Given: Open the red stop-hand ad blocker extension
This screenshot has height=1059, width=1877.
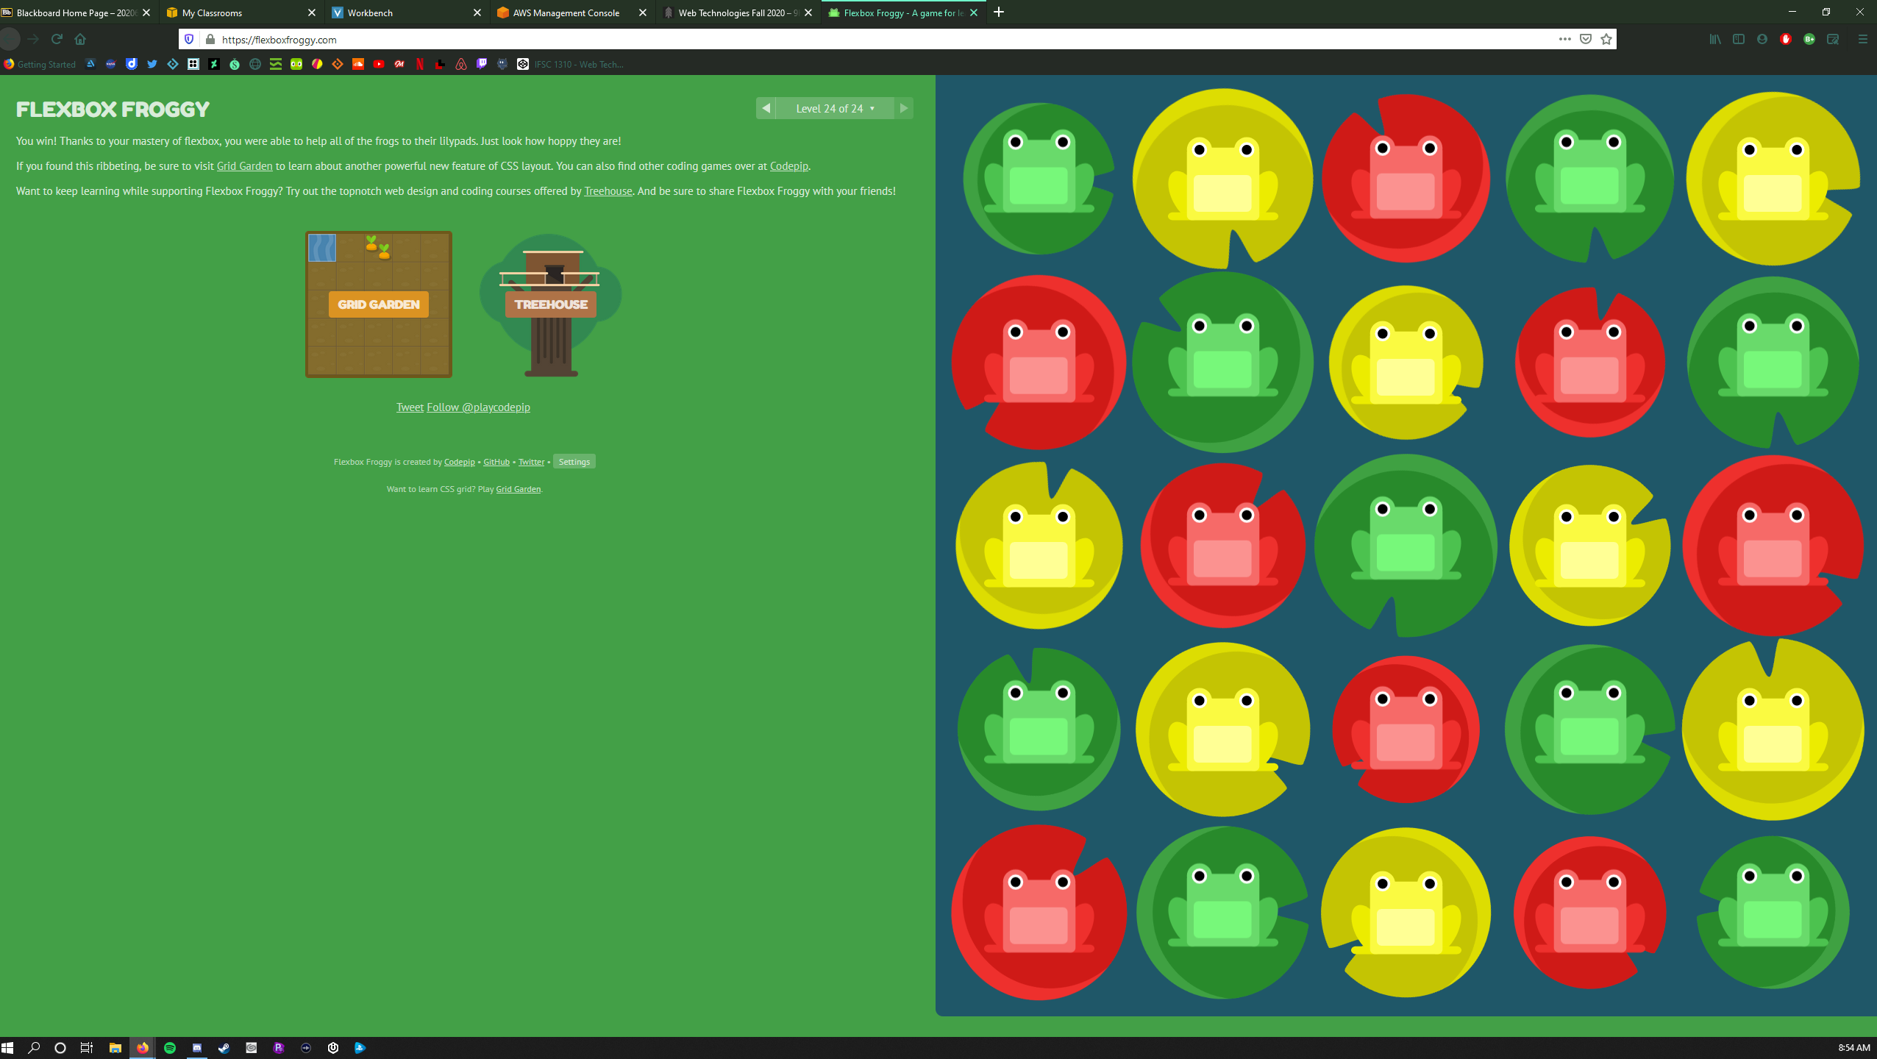Looking at the screenshot, I should click(1786, 39).
